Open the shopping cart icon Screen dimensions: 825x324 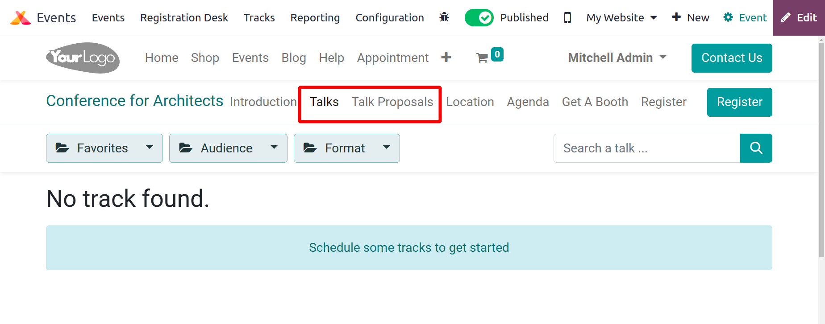(482, 58)
